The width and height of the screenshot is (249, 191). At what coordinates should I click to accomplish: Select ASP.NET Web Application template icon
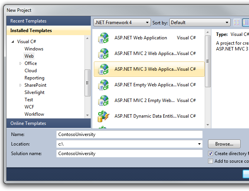pyautogui.click(x=103, y=38)
